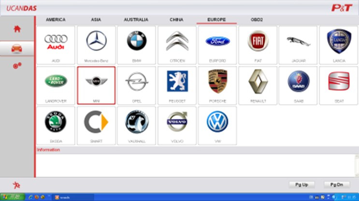359x201 pixels.
Task: Go to home via house icon
Action: (x=17, y=29)
